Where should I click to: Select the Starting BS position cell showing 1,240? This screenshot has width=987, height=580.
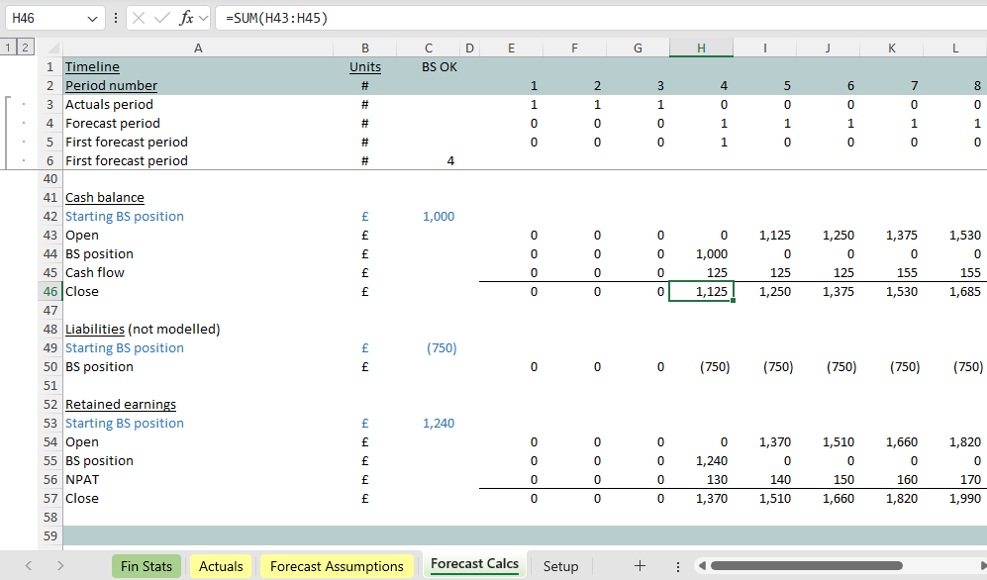[428, 424]
